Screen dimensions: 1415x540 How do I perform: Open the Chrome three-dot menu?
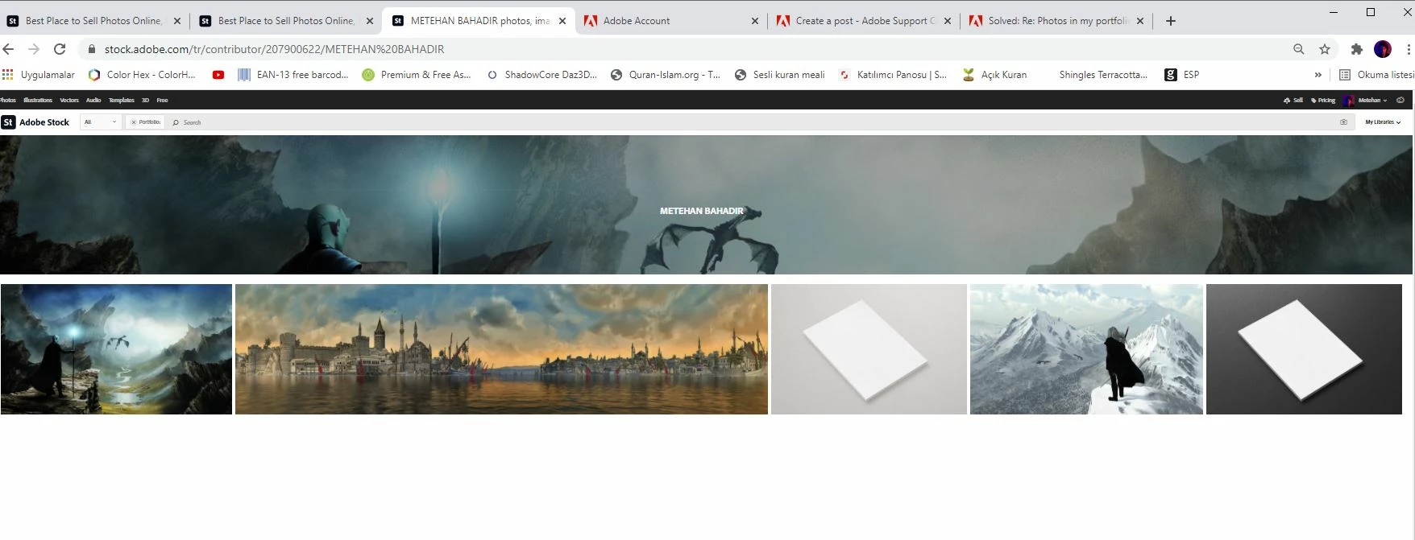1409,49
